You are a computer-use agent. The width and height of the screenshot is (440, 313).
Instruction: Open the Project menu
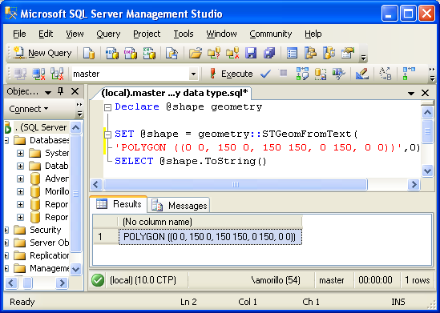[147, 34]
